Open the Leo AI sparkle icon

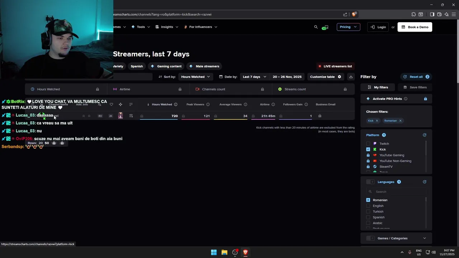coord(446,14)
